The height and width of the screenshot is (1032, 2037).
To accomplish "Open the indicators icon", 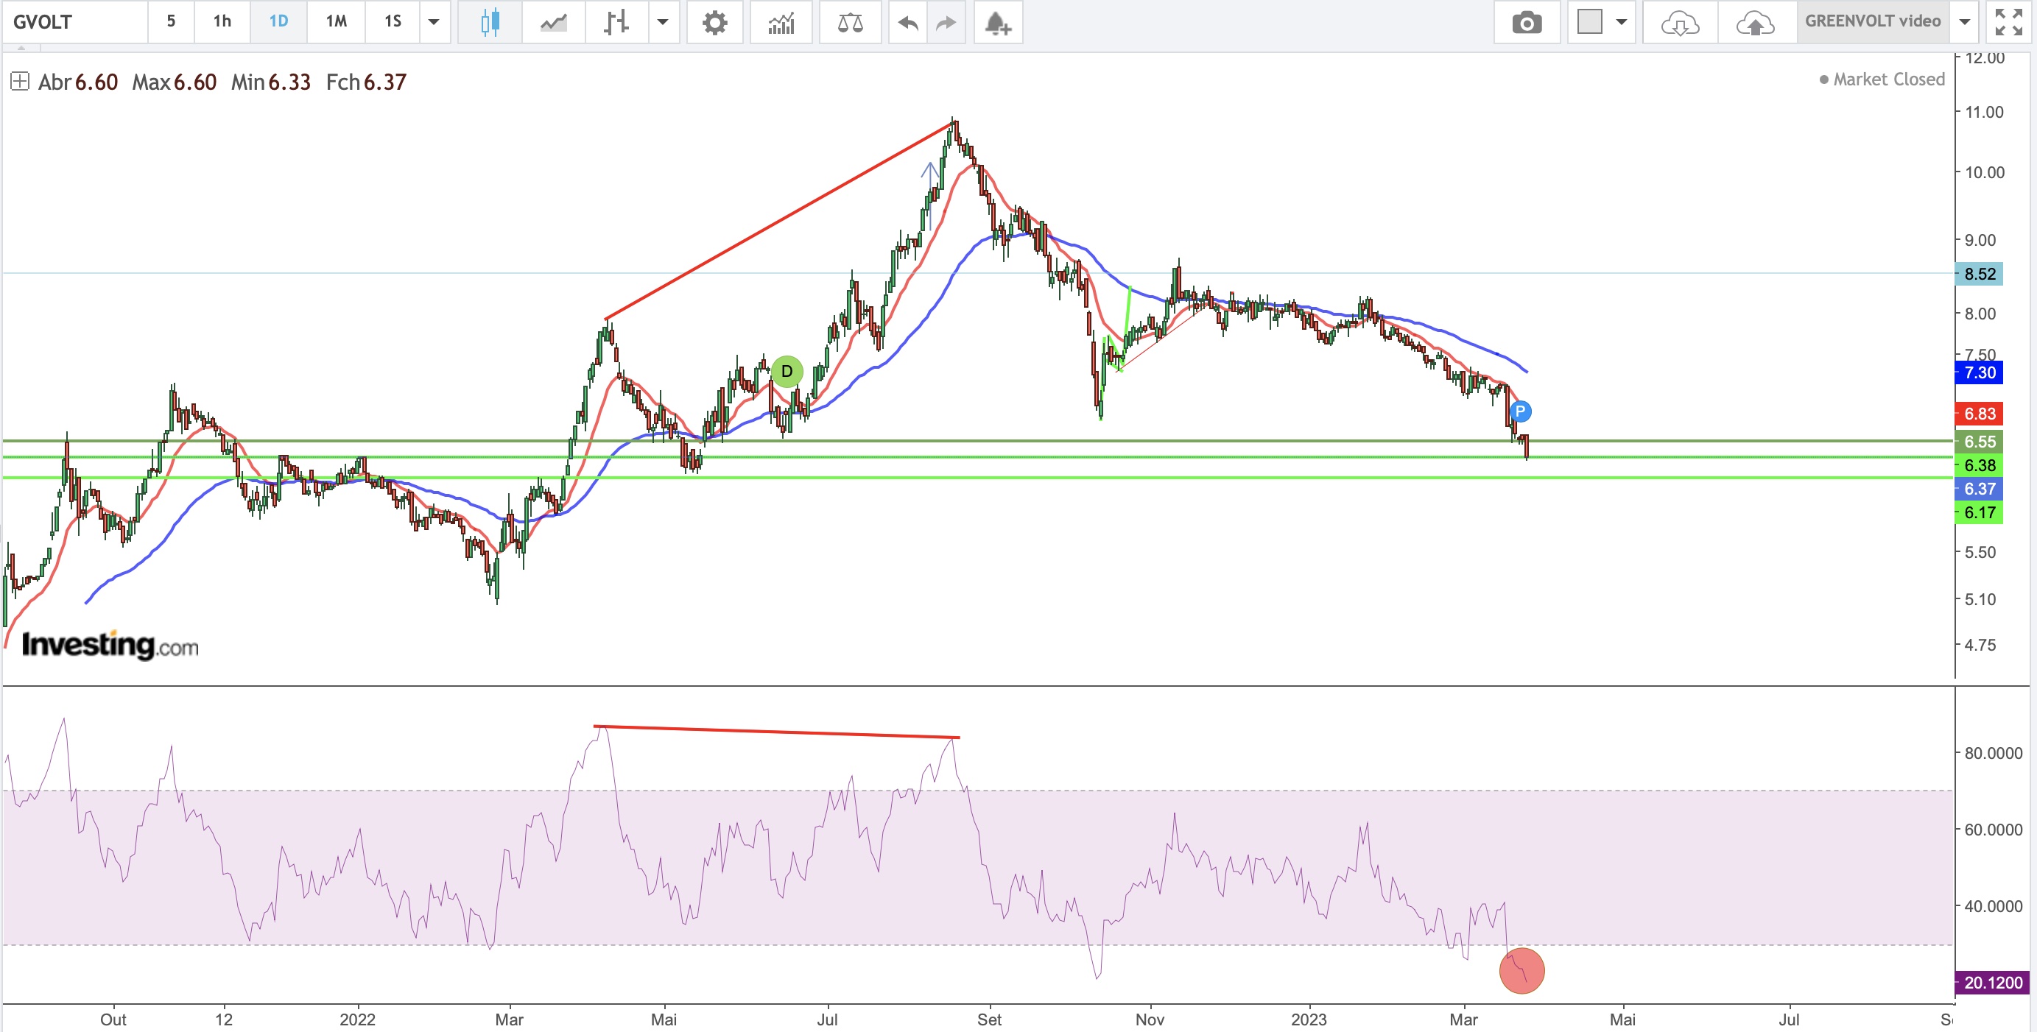I will click(781, 22).
